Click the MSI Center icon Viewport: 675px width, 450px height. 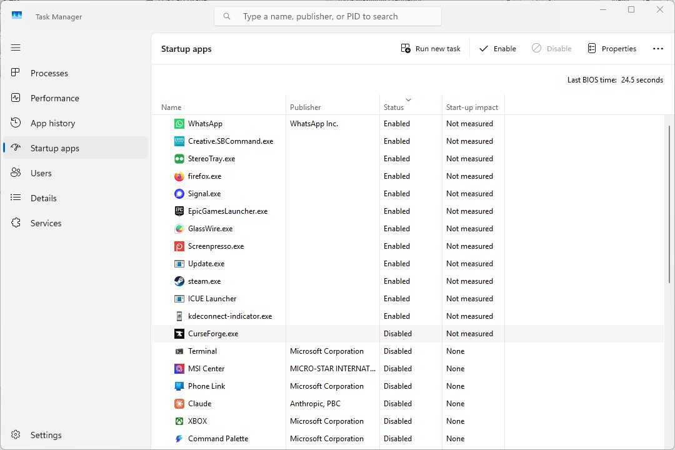point(179,369)
